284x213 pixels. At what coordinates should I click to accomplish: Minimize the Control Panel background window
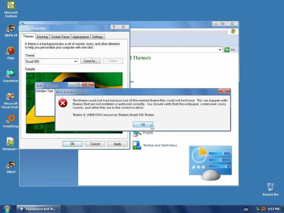click(216, 24)
